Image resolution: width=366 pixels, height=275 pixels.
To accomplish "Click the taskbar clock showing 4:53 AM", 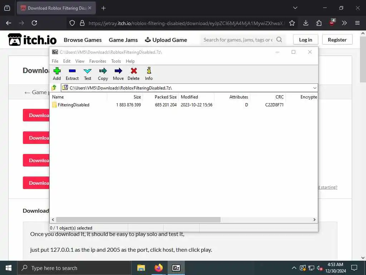I will pyautogui.click(x=335, y=268).
